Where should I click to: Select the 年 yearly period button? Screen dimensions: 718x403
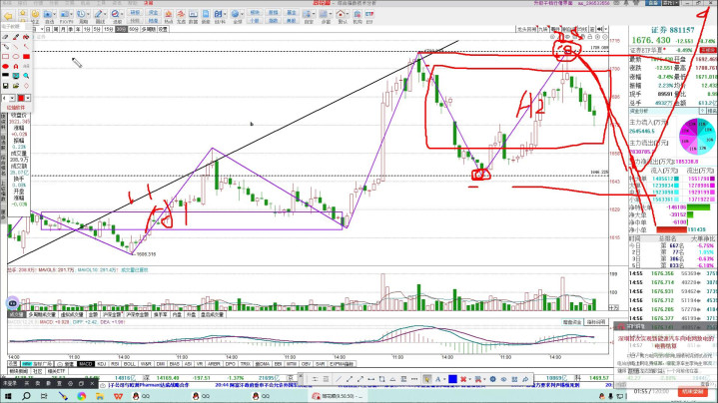[x=78, y=29]
